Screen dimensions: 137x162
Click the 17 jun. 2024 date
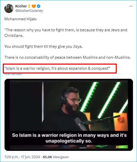point(30,157)
